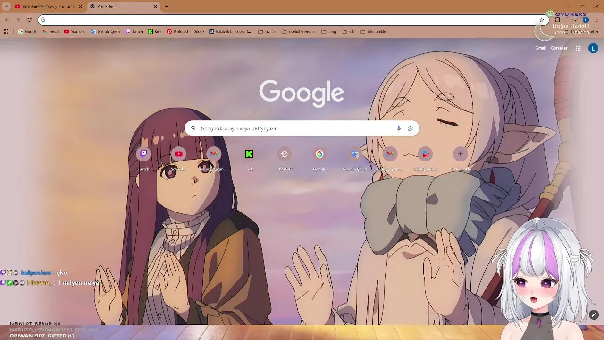Select the Yeni Sekme tab

click(124, 7)
